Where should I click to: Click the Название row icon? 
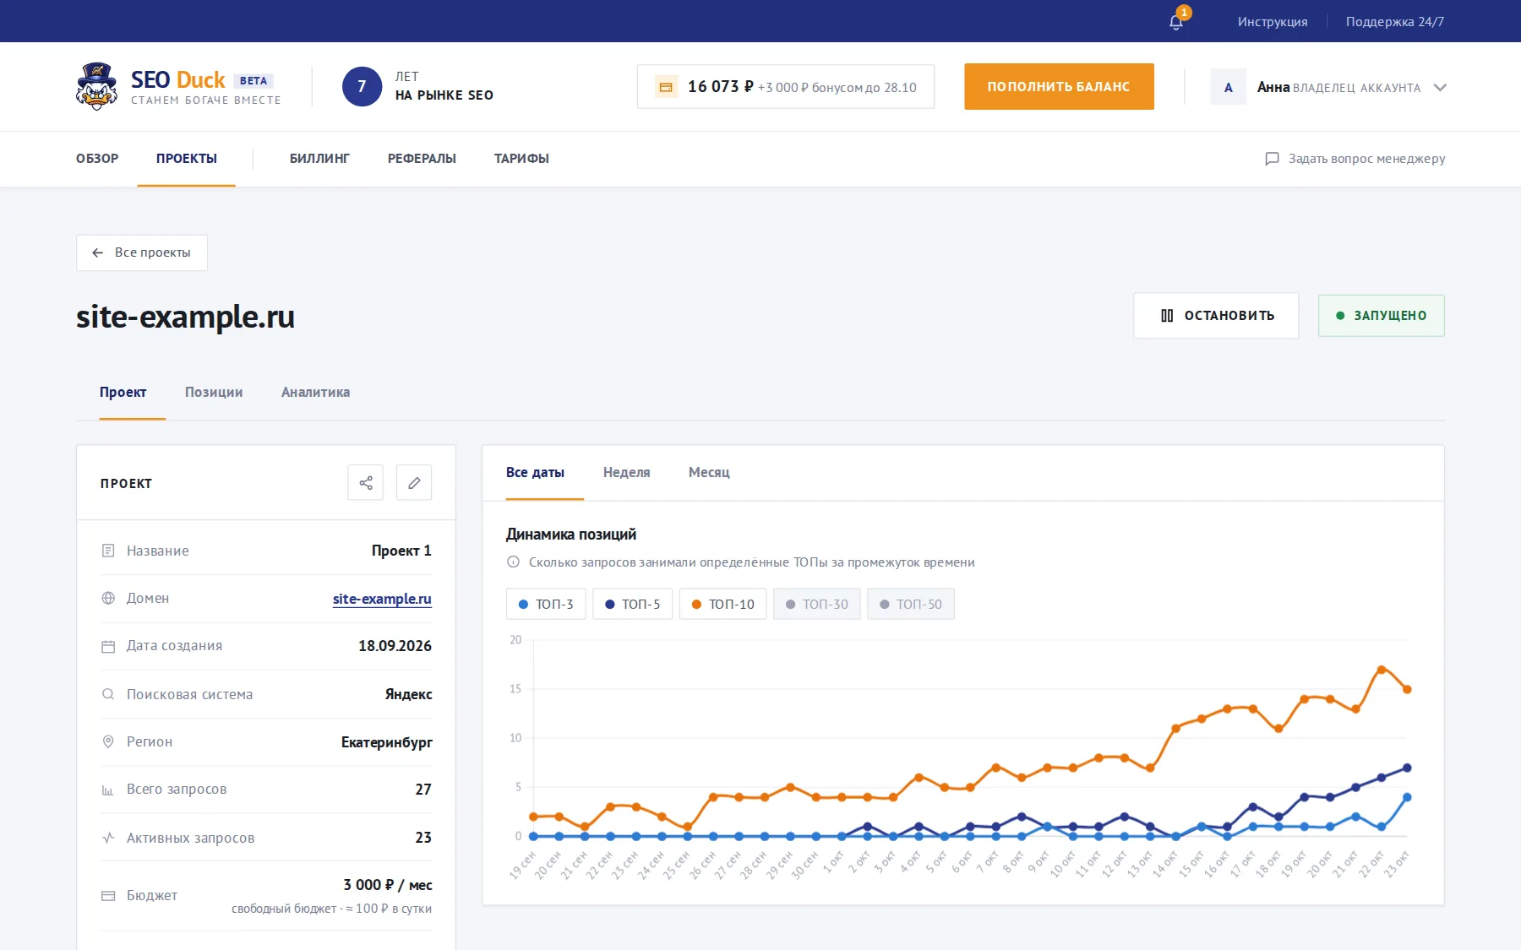pos(108,551)
